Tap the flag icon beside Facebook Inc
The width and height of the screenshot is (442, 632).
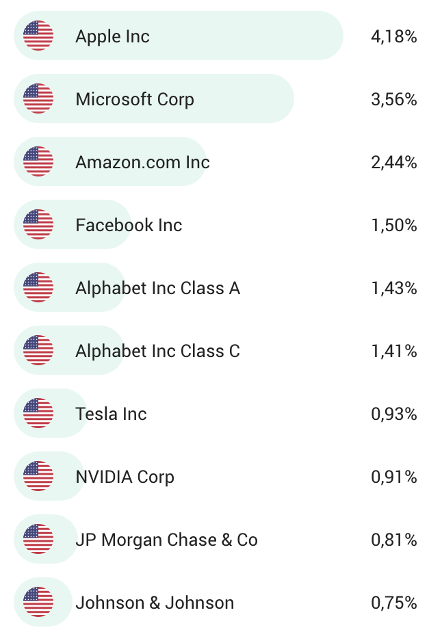(x=38, y=224)
